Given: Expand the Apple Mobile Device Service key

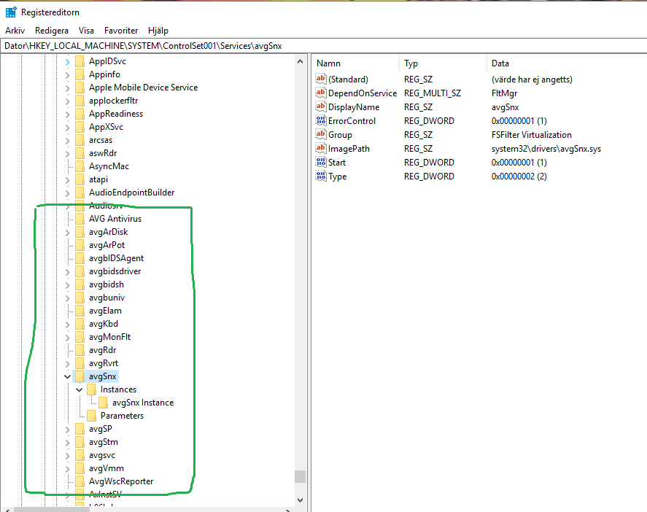Looking at the screenshot, I should [x=67, y=88].
